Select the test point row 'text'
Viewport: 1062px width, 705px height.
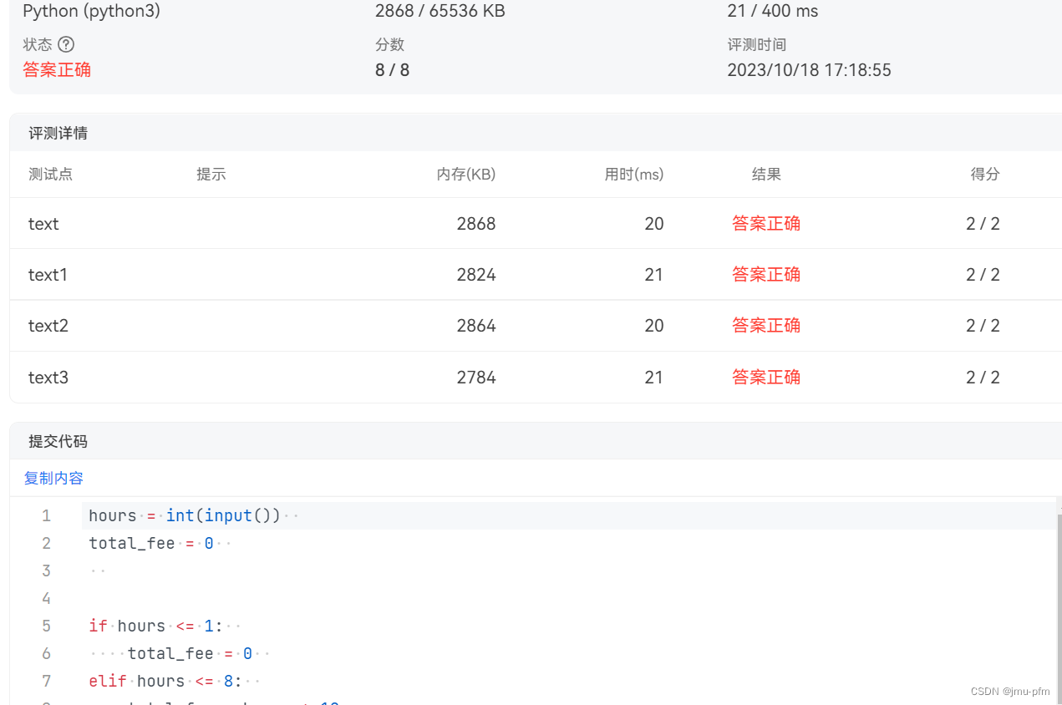tap(536, 223)
